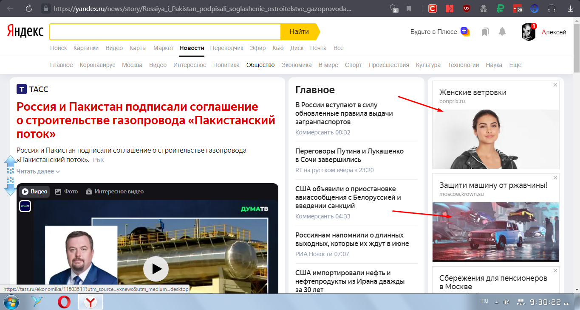Image resolution: width=580 pixels, height=310 pixels.
Task: Click the TASS source logo
Action: point(22,89)
